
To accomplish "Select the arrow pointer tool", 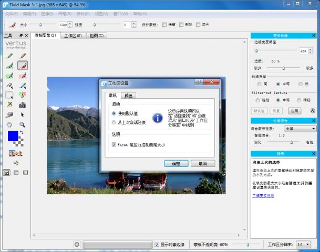I will pyautogui.click(x=22, y=114).
